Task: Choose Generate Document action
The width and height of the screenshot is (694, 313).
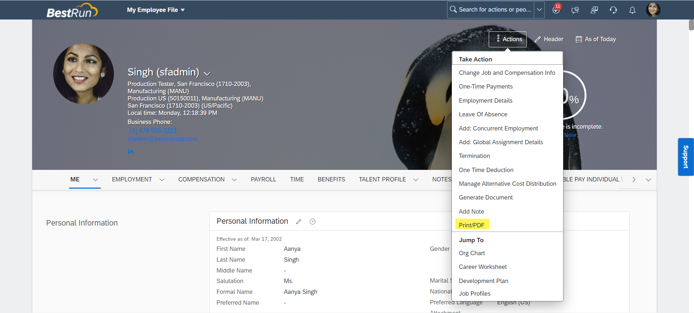Action: click(x=485, y=197)
